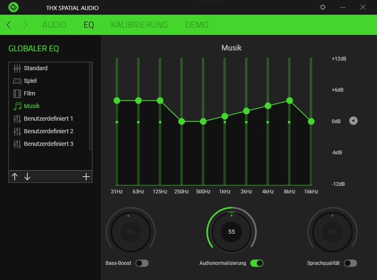Click the Sprachqualität dial
This screenshot has width=377, height=280.
[332, 232]
